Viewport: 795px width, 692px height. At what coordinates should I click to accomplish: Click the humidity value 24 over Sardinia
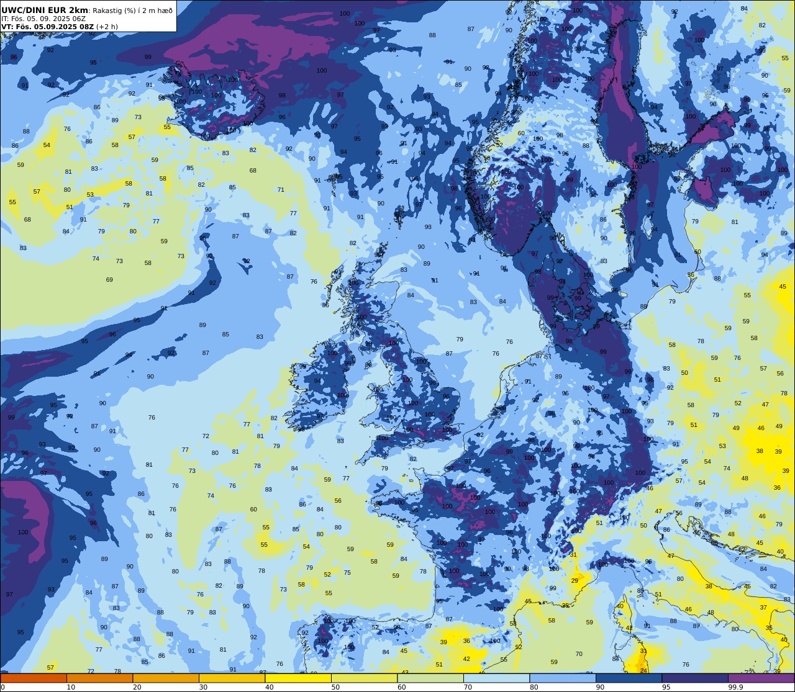643,670
